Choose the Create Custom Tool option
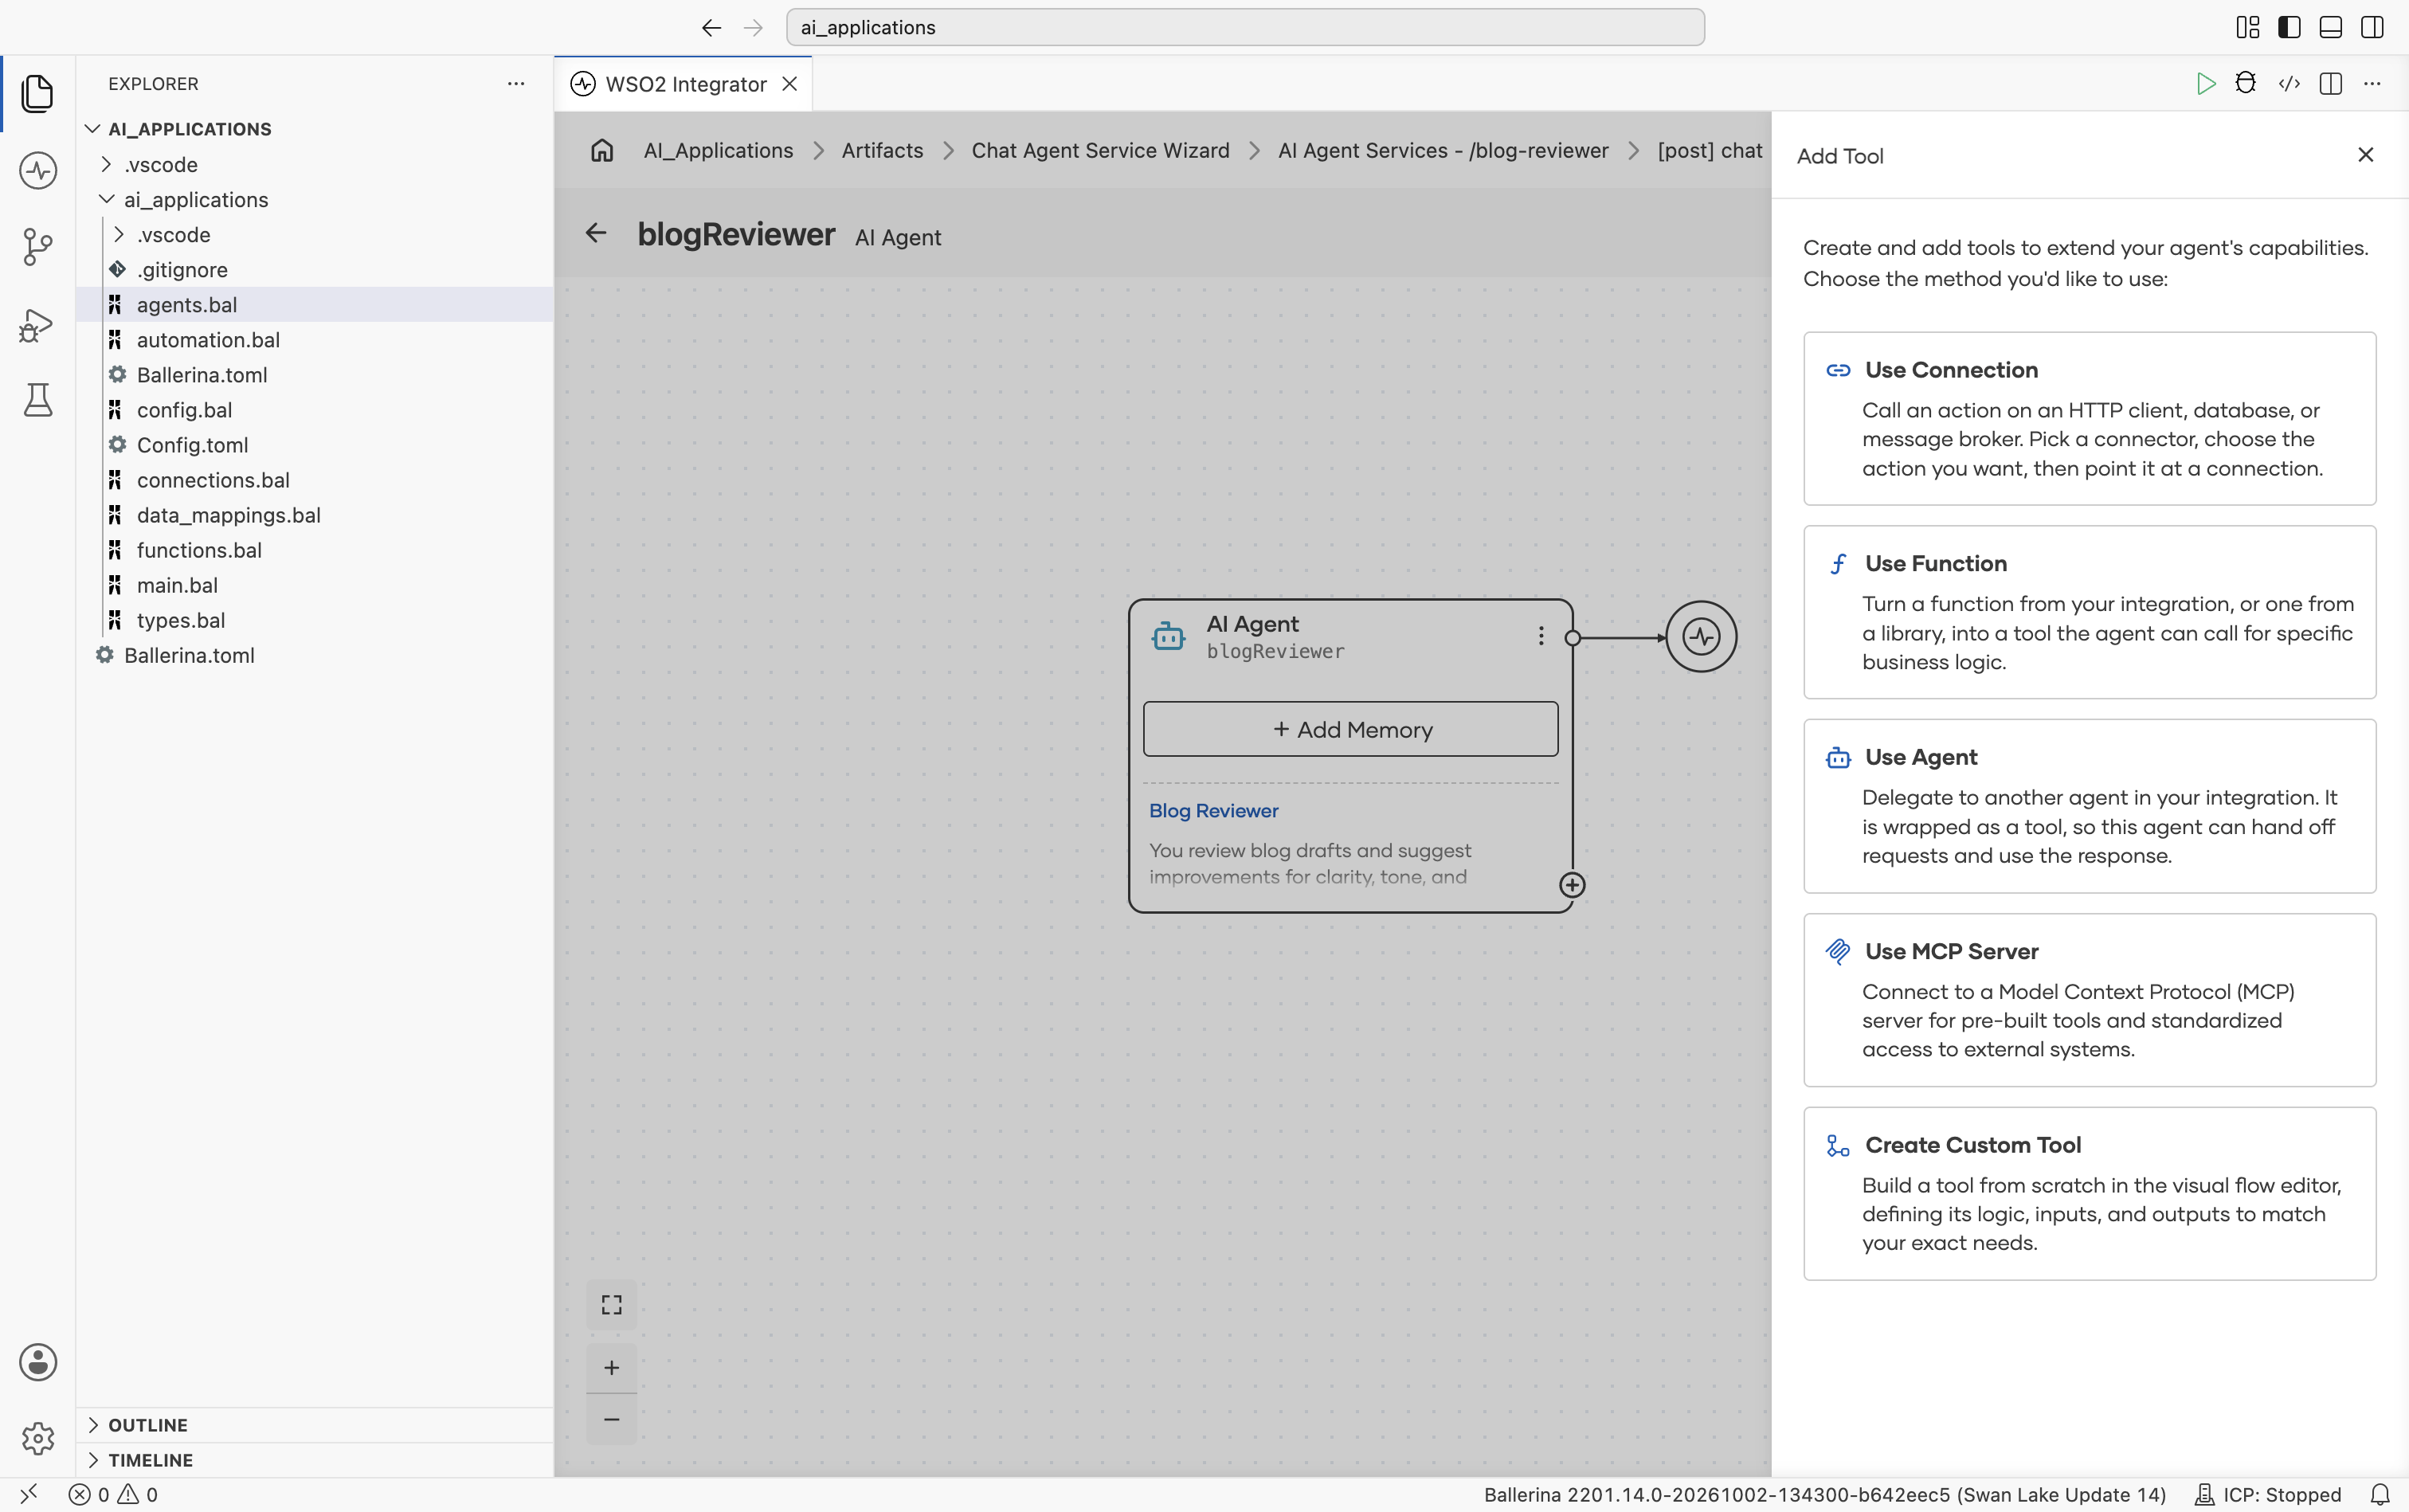Image resolution: width=2409 pixels, height=1512 pixels. (2089, 1193)
